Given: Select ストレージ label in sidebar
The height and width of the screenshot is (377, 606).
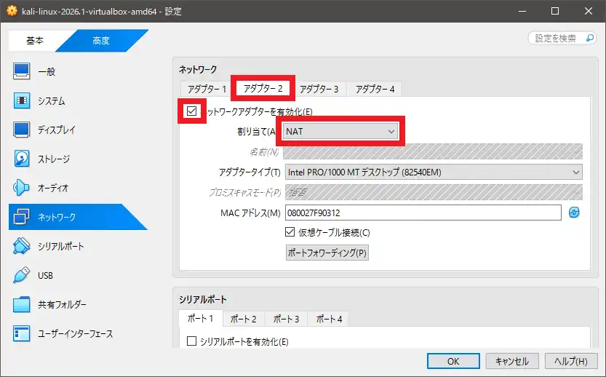Looking at the screenshot, I should point(54,159).
